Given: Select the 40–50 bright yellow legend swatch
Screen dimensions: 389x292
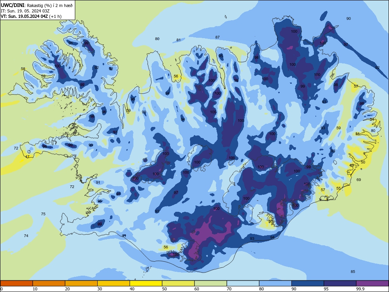Looking at the screenshot, I should coord(146,283).
